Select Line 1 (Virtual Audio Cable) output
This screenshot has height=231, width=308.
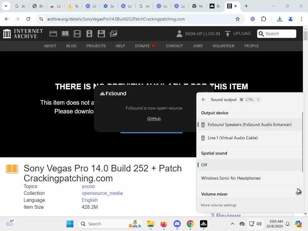pyautogui.click(x=250, y=138)
